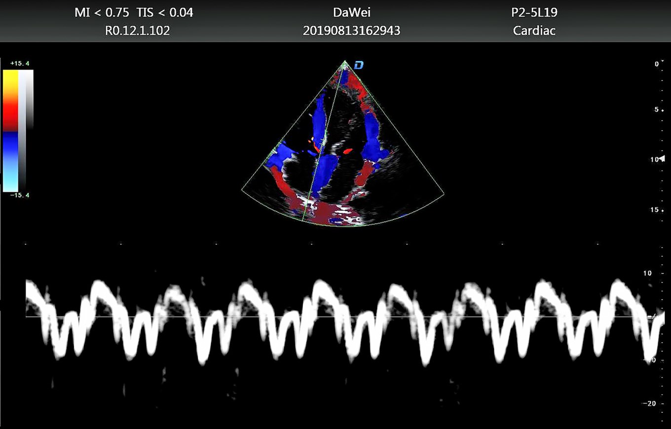The height and width of the screenshot is (429, 671).
Task: Click the P2-5L19 probe name
Action: [534, 13]
